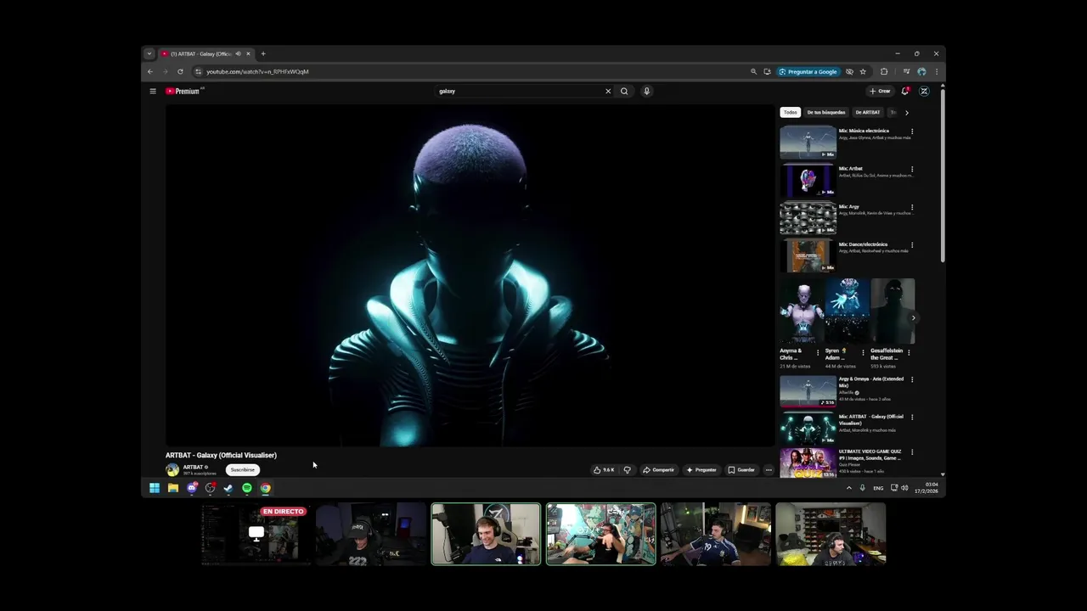Open Chrome tab search dropdown arrow

[x=149, y=53]
